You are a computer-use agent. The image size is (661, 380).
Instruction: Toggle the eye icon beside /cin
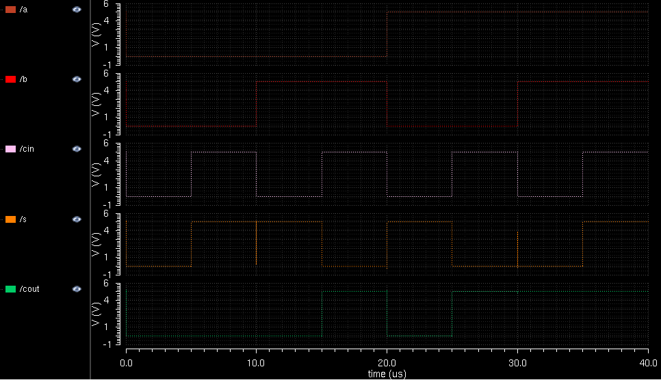click(x=77, y=149)
